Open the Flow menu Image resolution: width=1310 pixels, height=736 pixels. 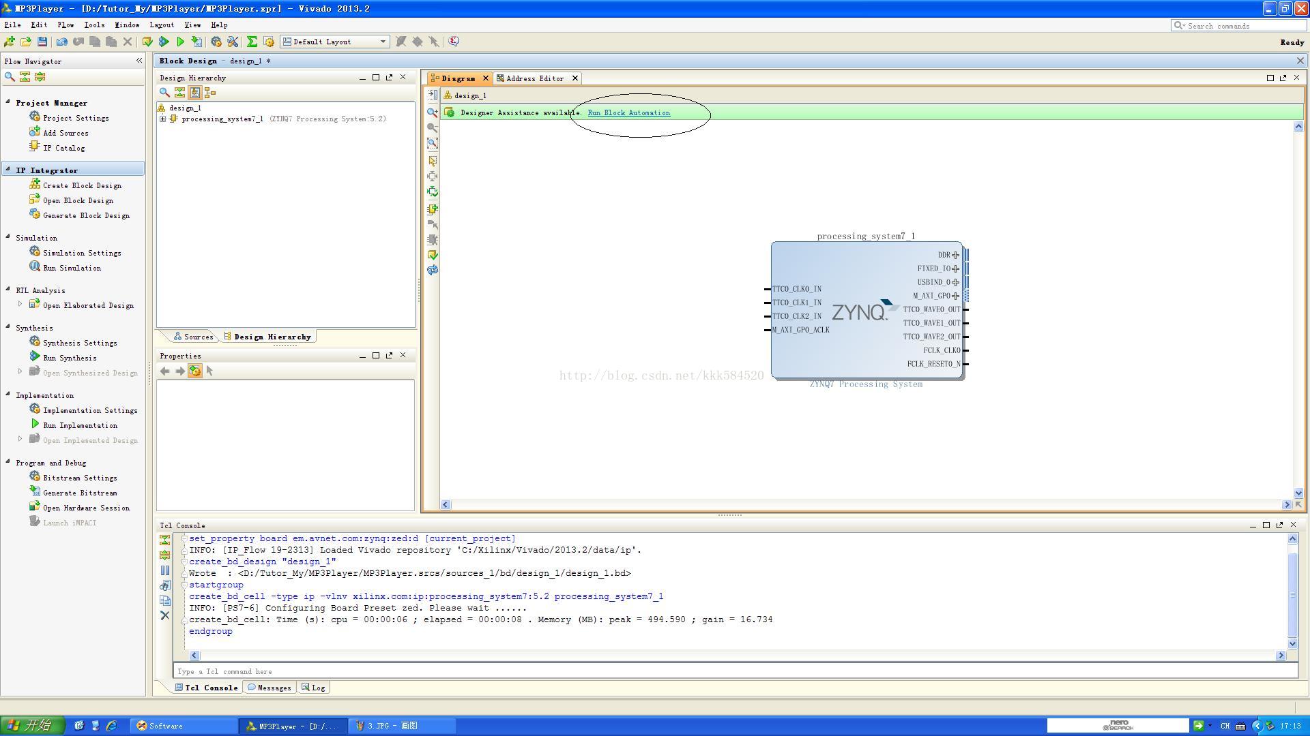[65, 25]
